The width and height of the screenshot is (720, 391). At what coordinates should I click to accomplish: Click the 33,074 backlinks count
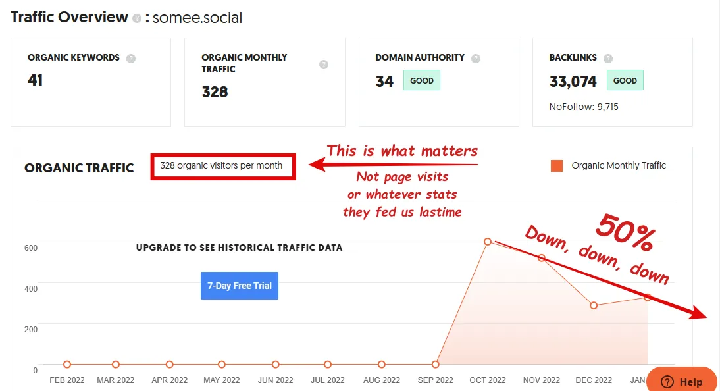tap(573, 82)
